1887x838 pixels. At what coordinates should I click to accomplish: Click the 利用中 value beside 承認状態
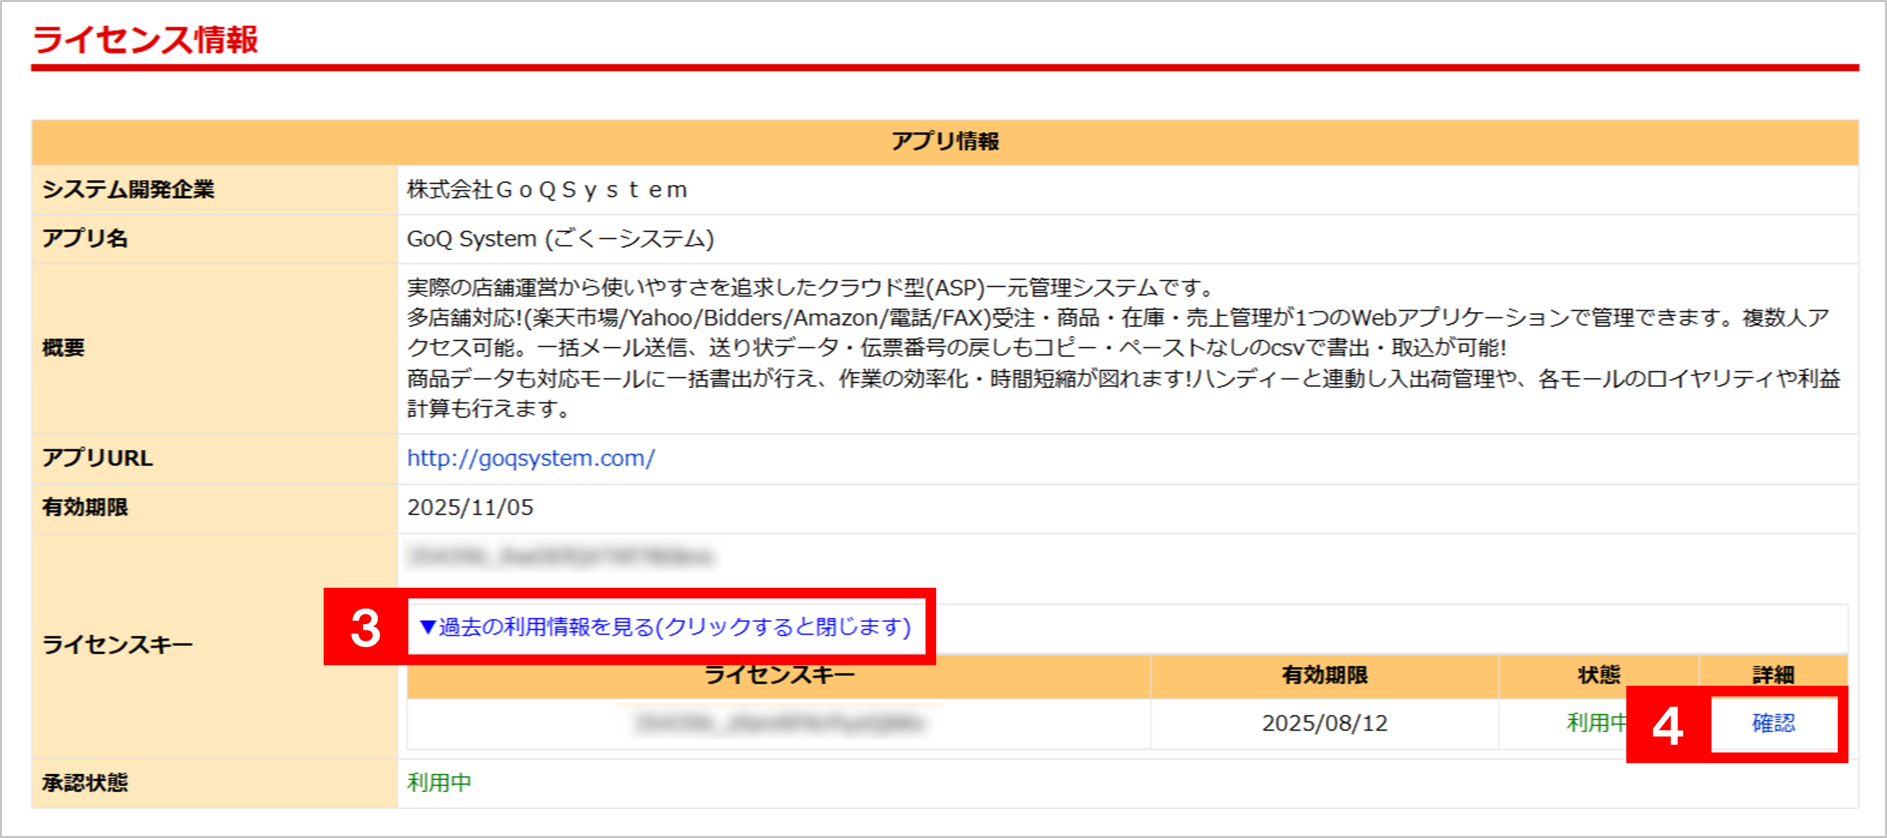[x=439, y=782]
